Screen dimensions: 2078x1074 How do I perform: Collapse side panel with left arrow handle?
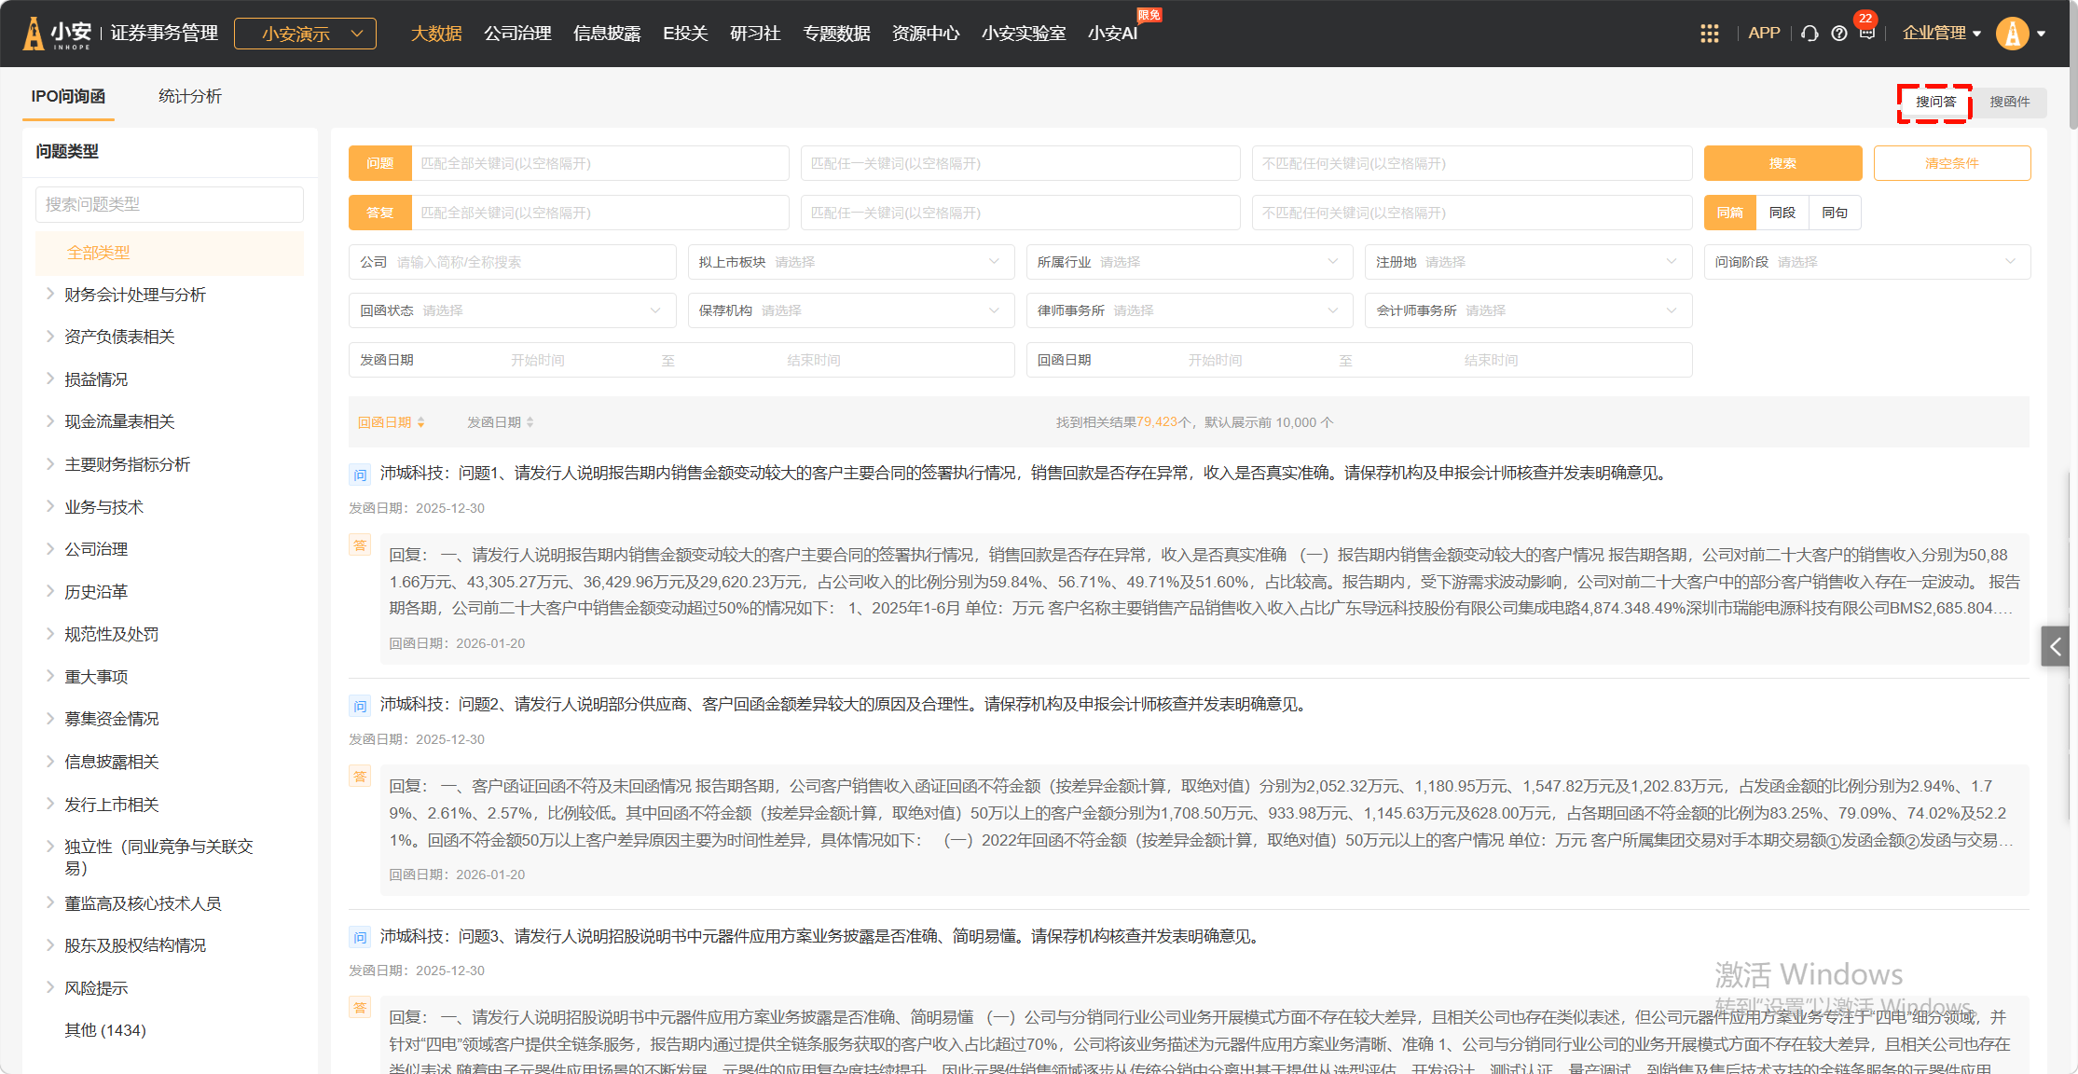pos(2055,646)
